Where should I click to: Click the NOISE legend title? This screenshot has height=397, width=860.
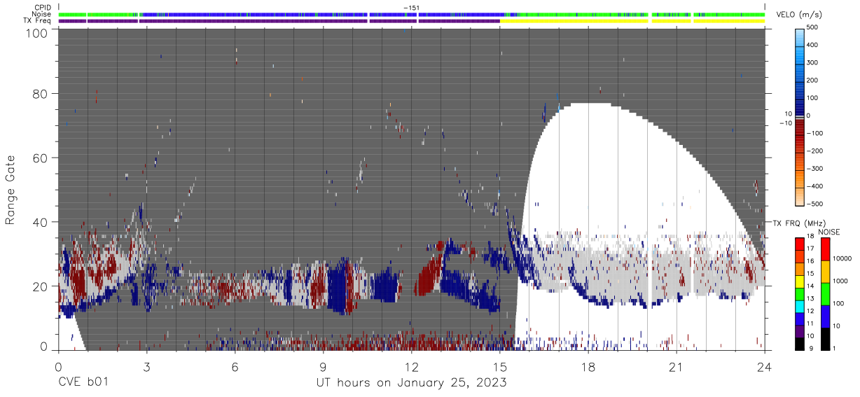(829, 232)
